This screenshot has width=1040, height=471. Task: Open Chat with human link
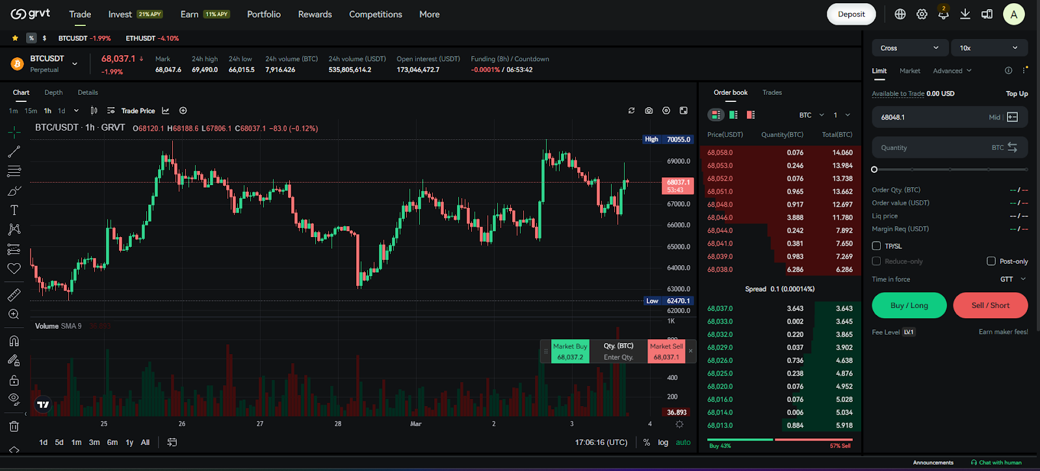click(x=996, y=463)
